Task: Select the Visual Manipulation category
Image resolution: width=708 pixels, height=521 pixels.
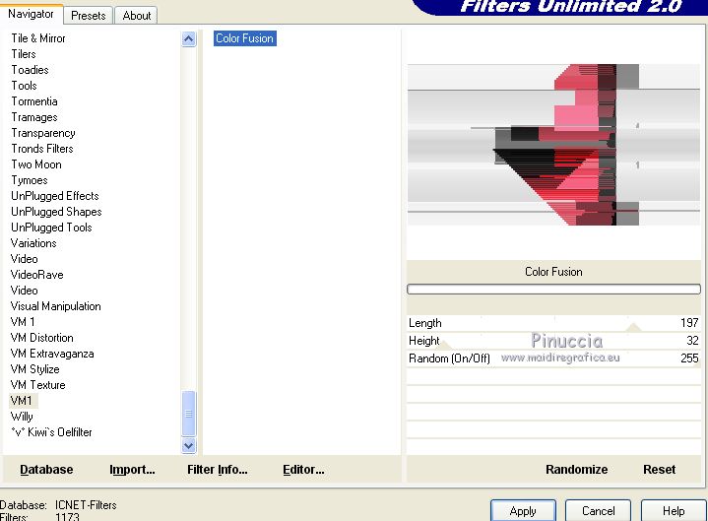Action: click(x=55, y=306)
